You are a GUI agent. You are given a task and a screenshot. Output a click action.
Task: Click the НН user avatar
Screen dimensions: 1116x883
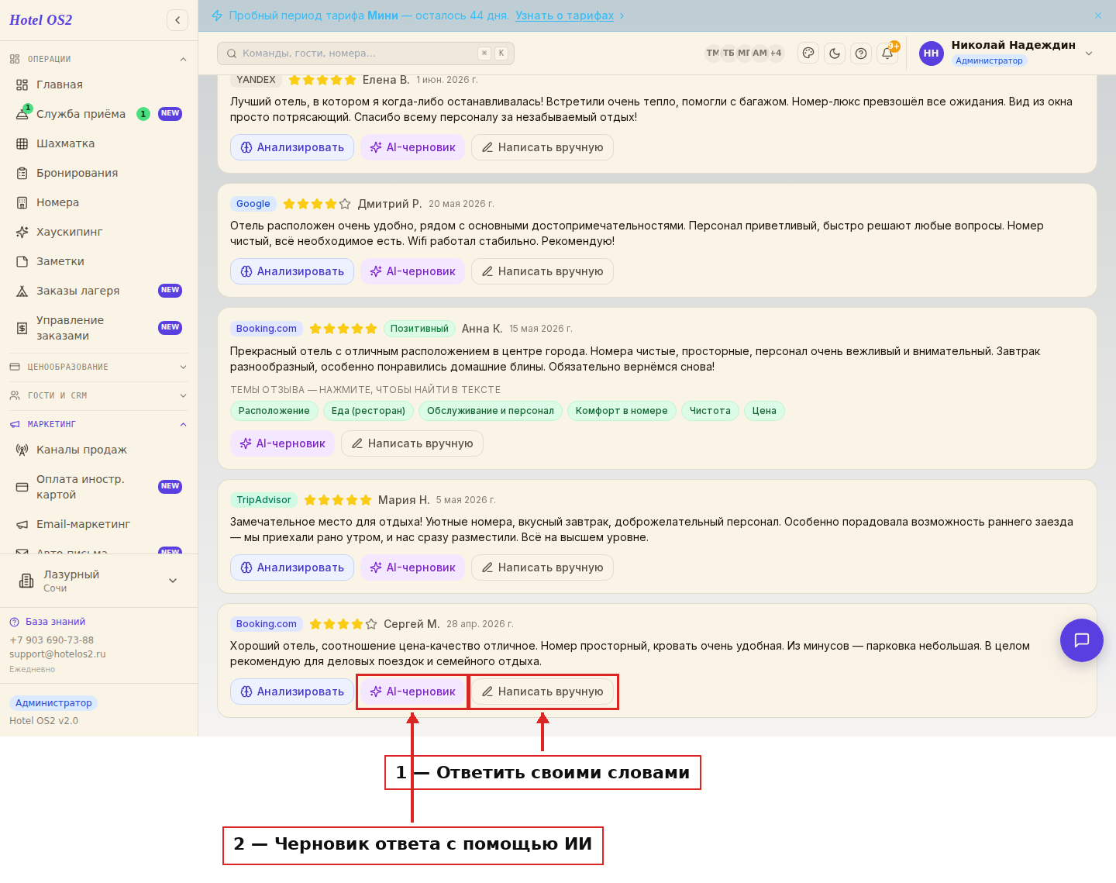(932, 53)
